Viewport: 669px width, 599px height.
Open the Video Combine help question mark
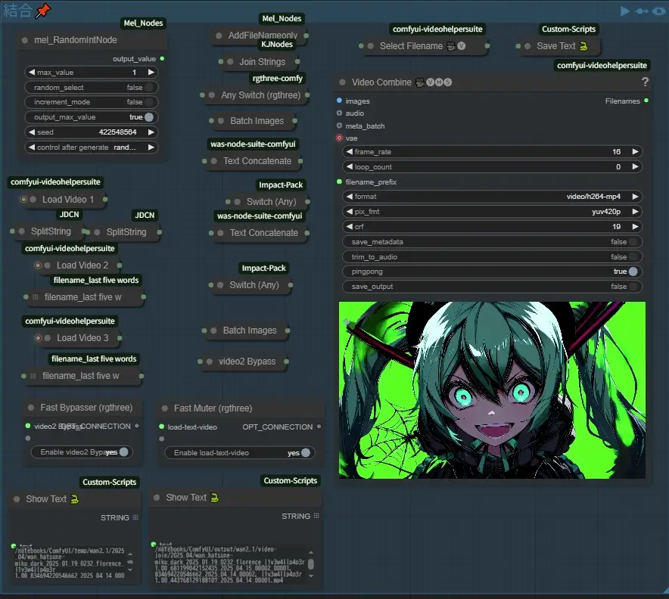pyautogui.click(x=645, y=82)
